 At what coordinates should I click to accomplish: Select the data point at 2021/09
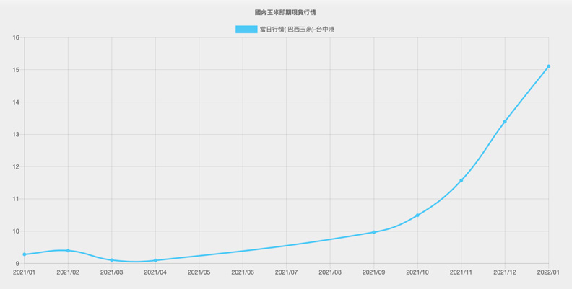(x=373, y=232)
